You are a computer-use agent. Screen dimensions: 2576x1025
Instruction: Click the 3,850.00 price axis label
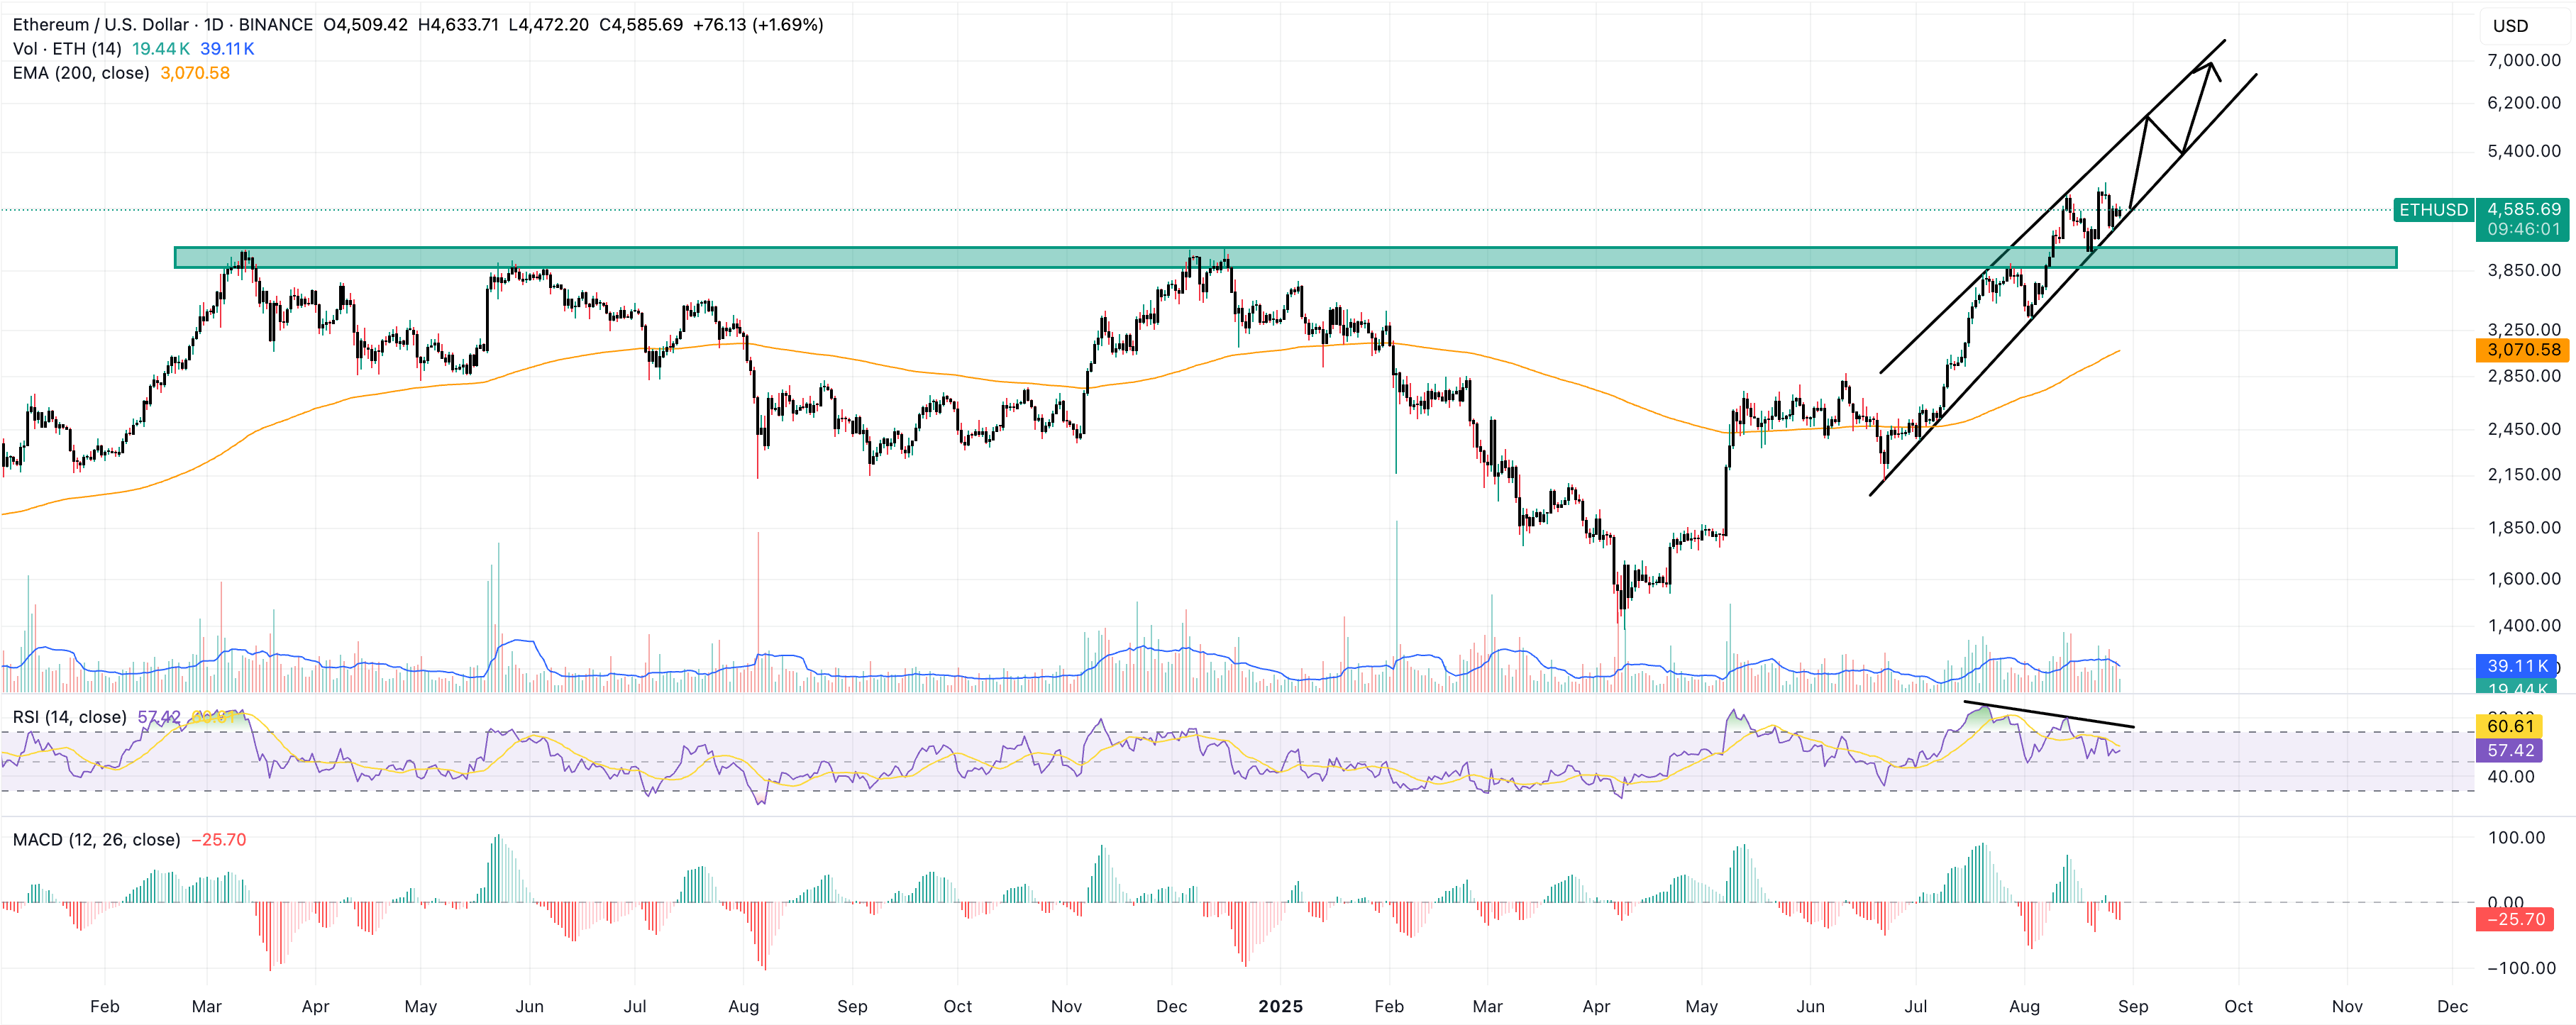[x=2523, y=270]
